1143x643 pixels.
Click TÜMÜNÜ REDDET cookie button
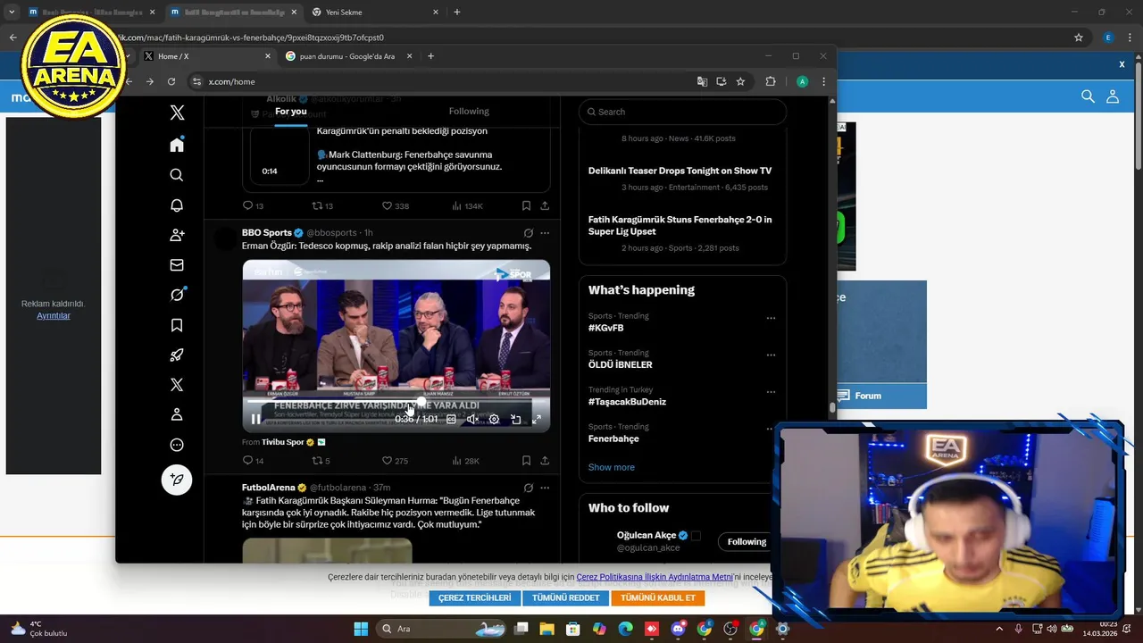(565, 598)
